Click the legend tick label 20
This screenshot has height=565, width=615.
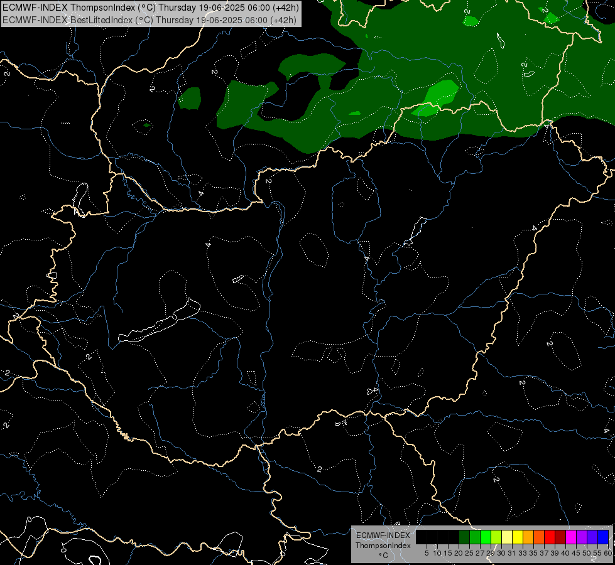click(x=459, y=553)
